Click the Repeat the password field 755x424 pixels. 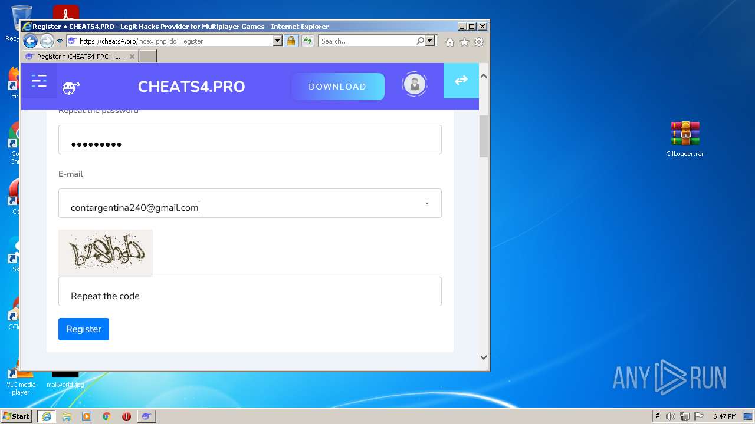point(250,140)
